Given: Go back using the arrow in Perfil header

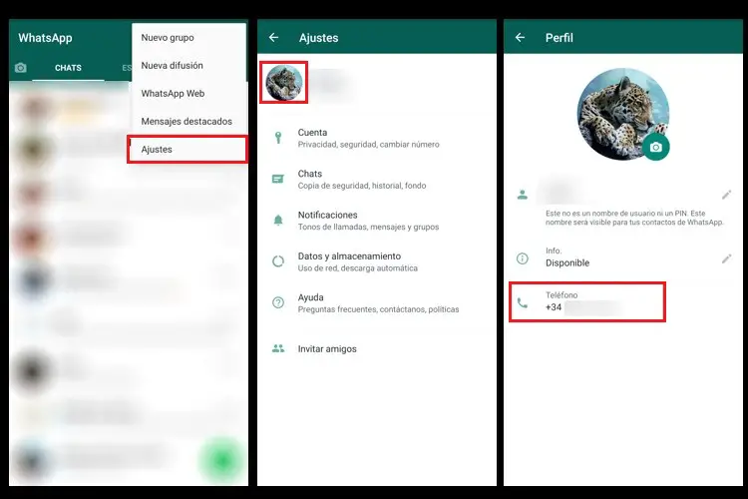Looking at the screenshot, I should pos(520,37).
